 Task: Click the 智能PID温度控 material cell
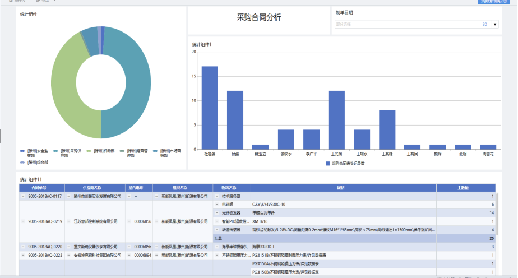pos(232,221)
